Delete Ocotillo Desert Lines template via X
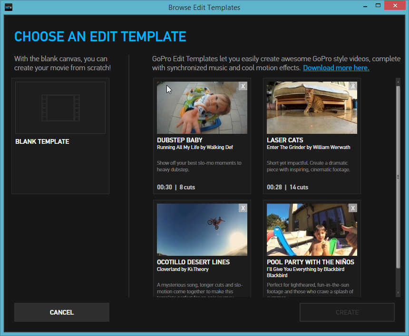The image size is (409, 336). (243, 208)
